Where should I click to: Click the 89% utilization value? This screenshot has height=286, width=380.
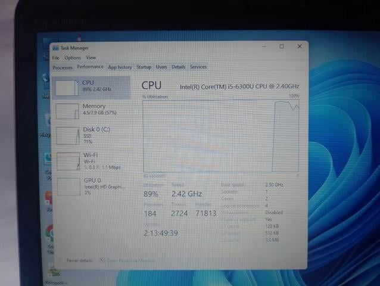click(151, 194)
